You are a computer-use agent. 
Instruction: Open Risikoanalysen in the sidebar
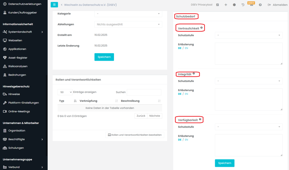tap(18, 66)
